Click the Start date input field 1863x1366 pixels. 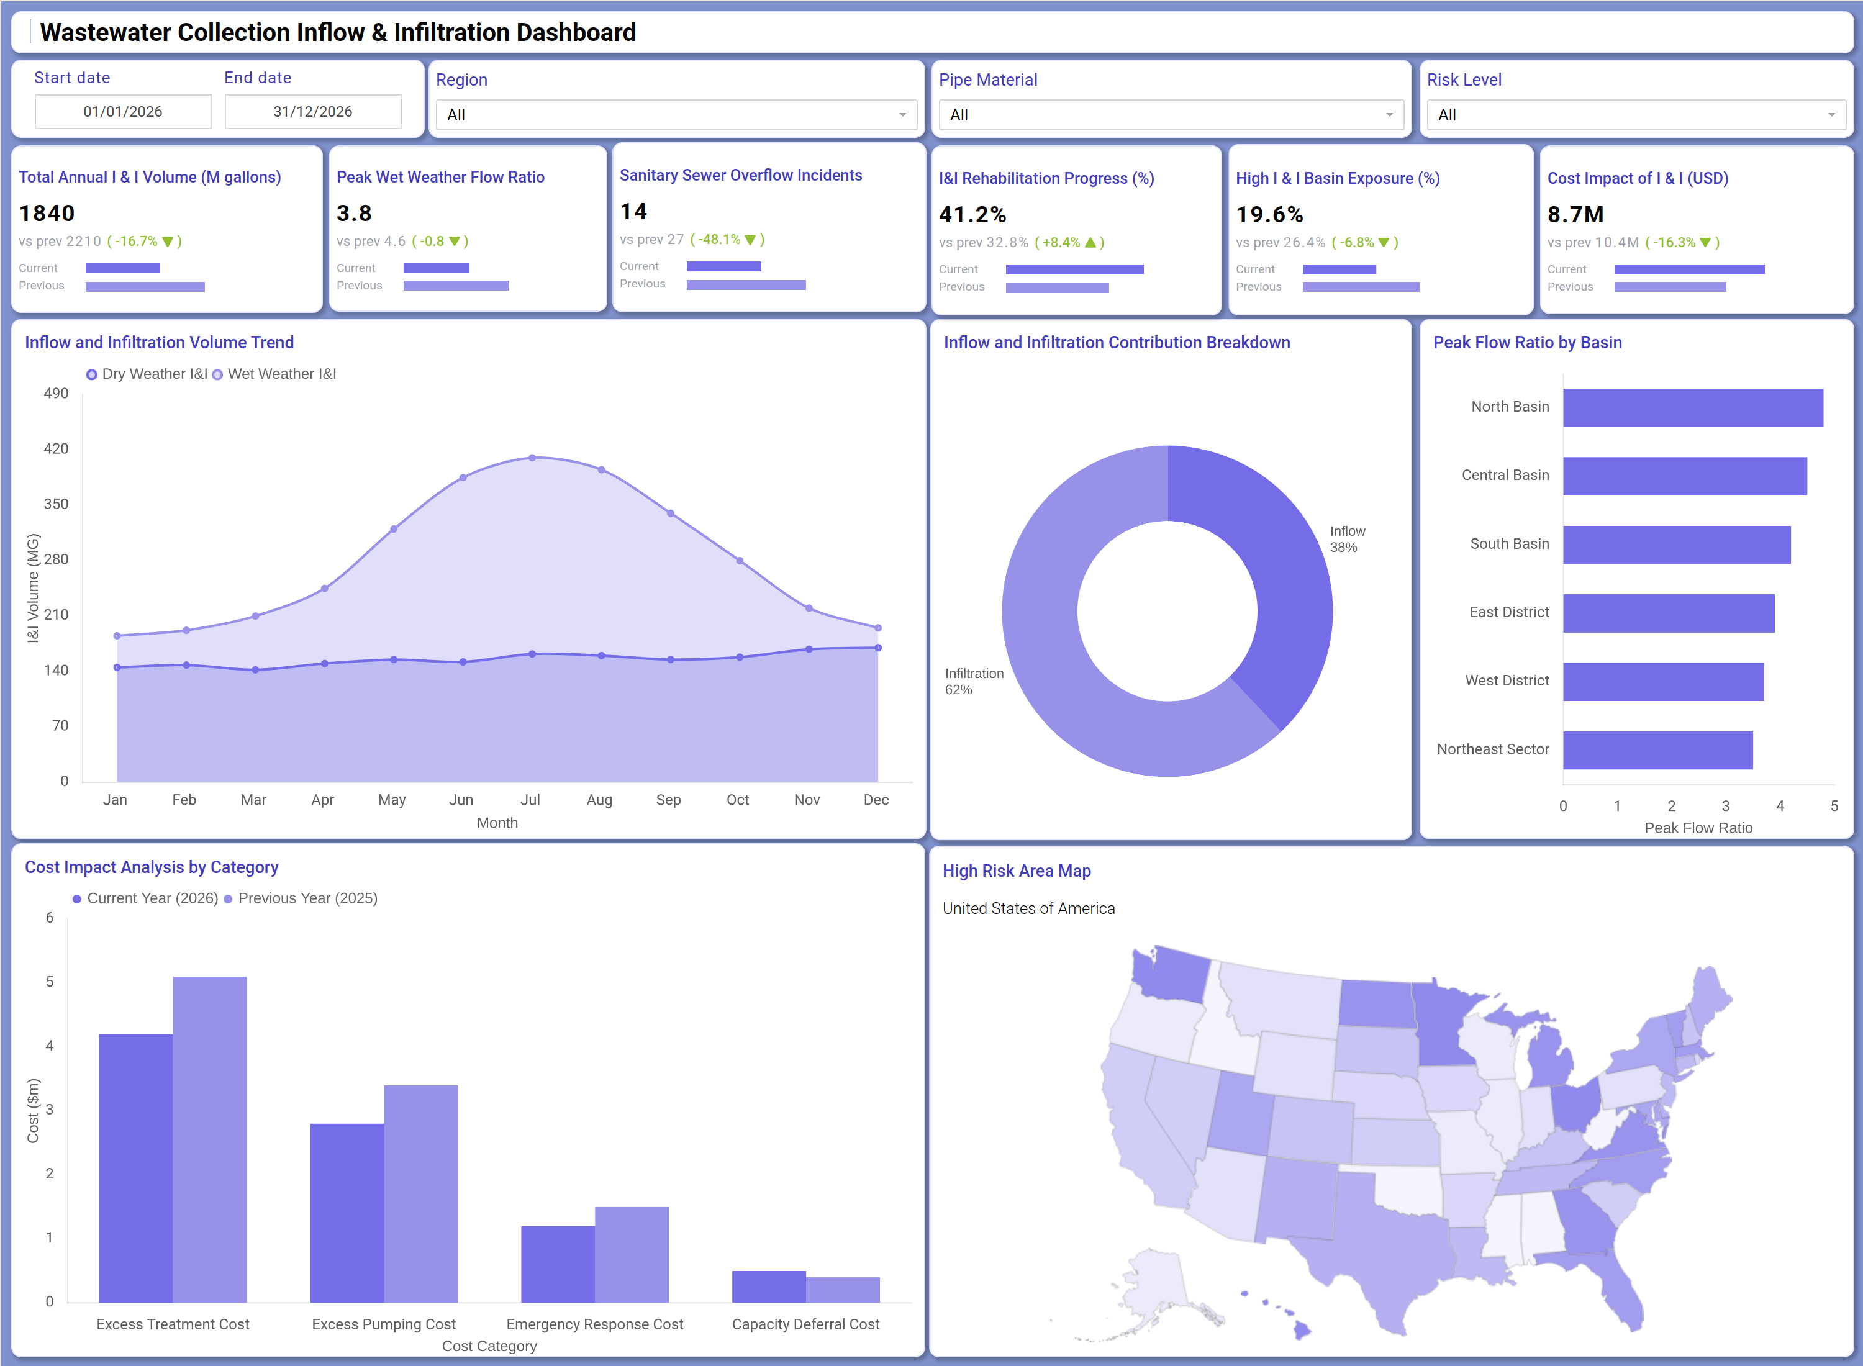click(123, 112)
